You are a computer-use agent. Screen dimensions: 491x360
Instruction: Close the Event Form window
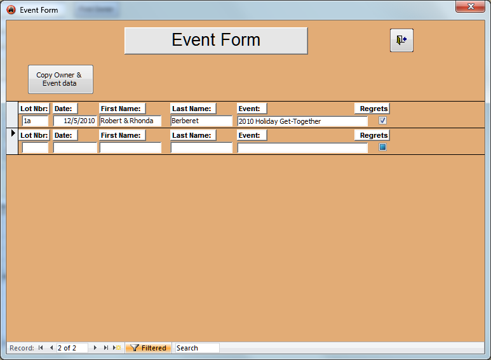[471, 6]
